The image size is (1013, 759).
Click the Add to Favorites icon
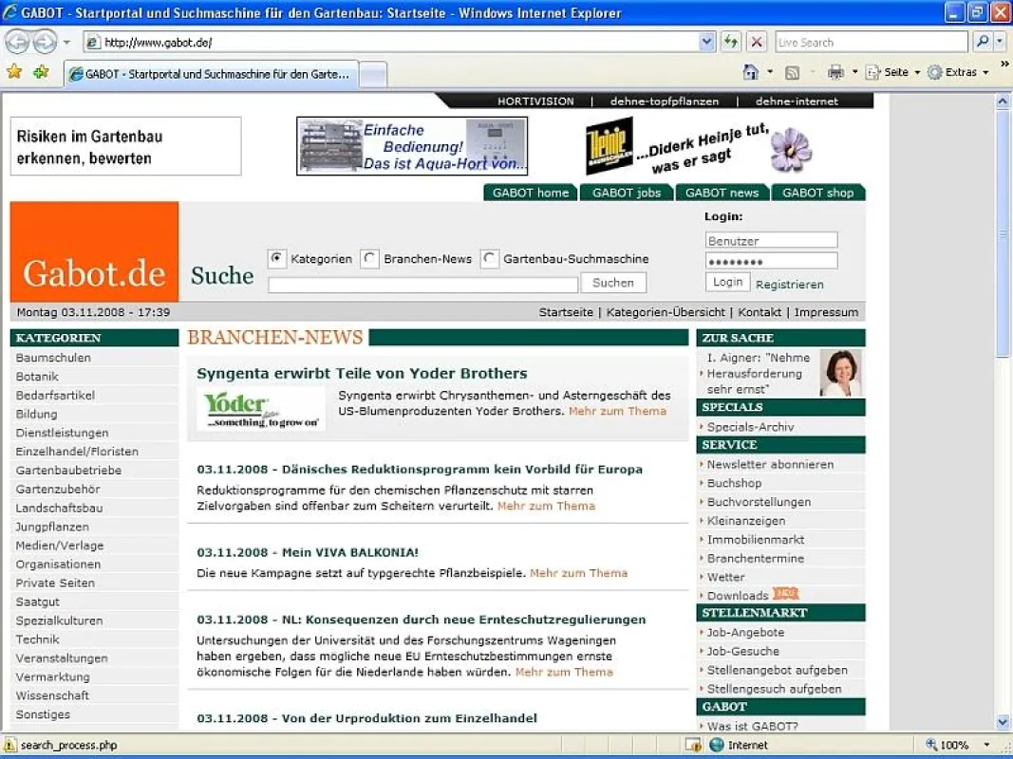coord(41,72)
